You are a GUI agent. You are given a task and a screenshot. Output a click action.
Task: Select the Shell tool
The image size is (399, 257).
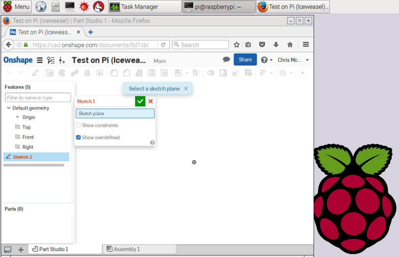pyautogui.click(x=152, y=73)
